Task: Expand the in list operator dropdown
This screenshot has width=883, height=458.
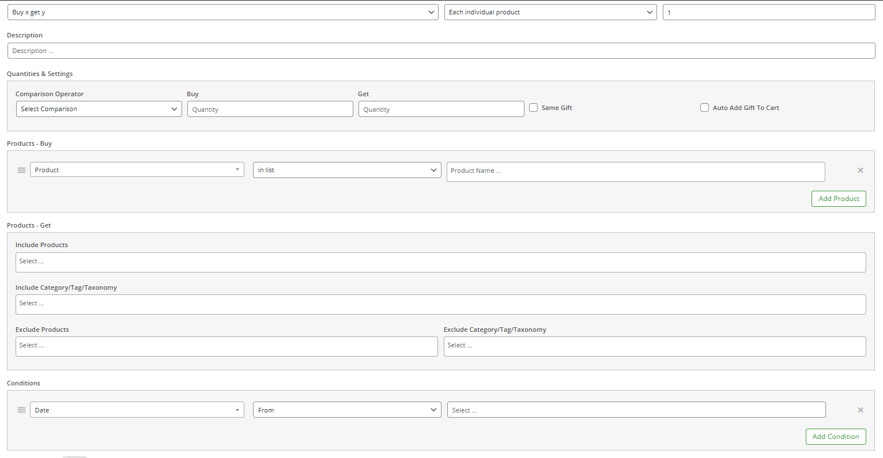Action: tap(347, 170)
